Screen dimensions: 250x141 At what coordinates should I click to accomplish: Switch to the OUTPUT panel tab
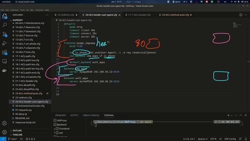[x=74, y=115]
